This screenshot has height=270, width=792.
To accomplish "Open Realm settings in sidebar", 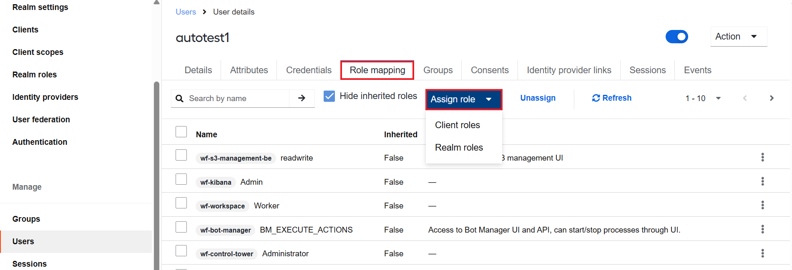I will [x=40, y=7].
